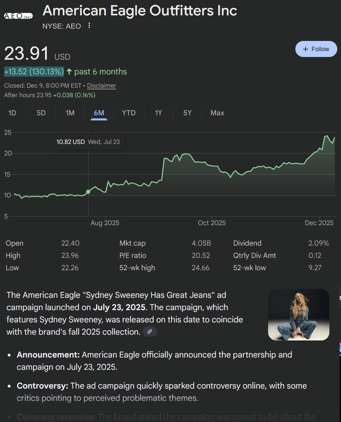
Task: Click the plus icon in Follow button
Action: click(x=305, y=49)
